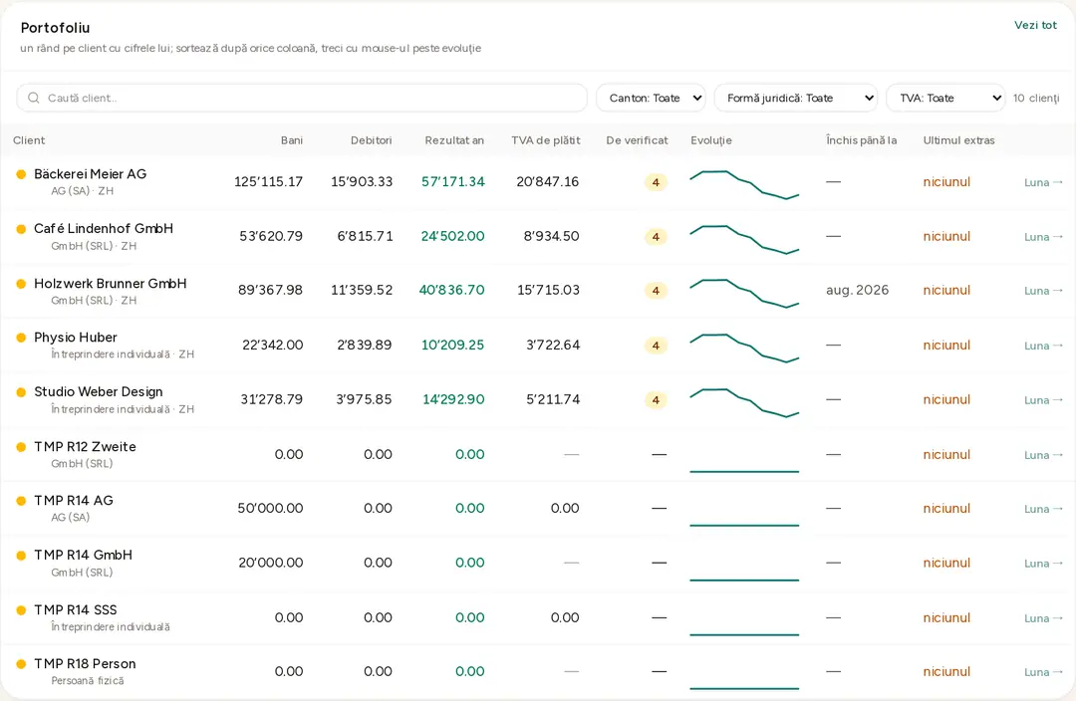Click the trend sparkline for Café Lindenhof GmbH
This screenshot has height=701, width=1076.
(x=744, y=239)
